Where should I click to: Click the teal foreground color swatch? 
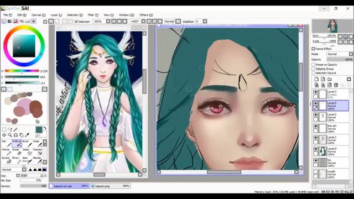[x=39, y=130]
